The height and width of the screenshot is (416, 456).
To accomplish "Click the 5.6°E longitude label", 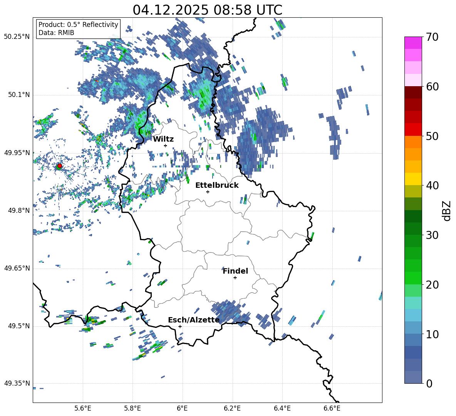I will click(83, 408).
